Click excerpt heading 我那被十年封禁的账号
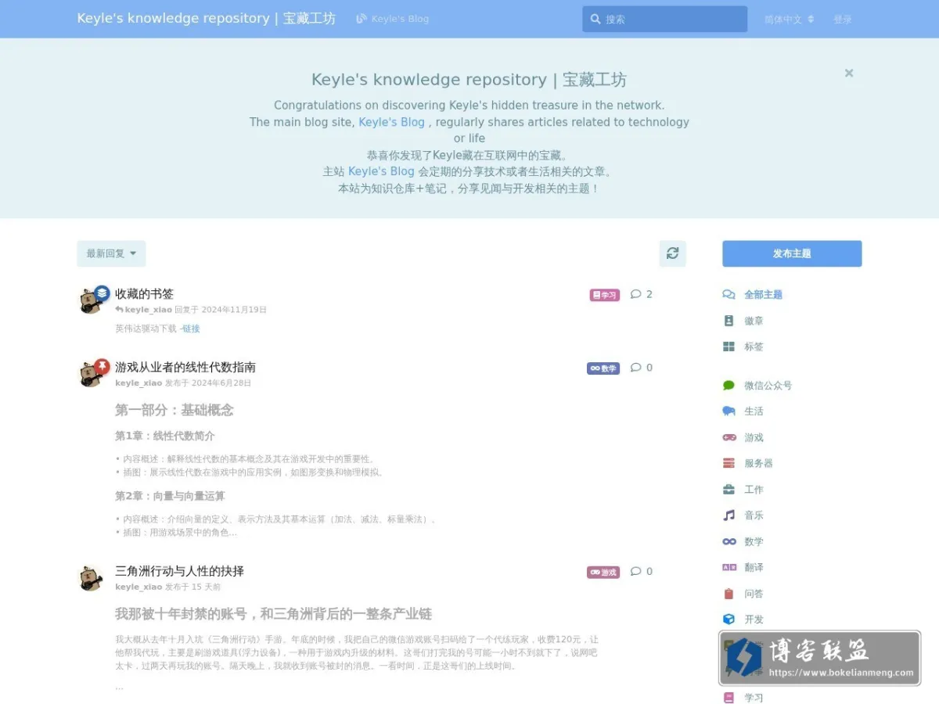The height and width of the screenshot is (704, 939). point(273,614)
